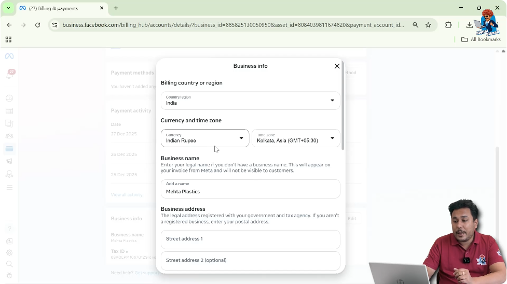507x284 pixels.
Task: Click the Payment activity heading behind dialog
Action: tap(131, 110)
